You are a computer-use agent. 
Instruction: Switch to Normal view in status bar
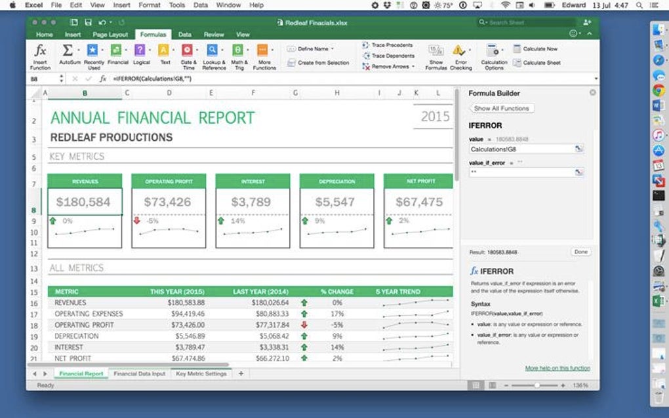point(476,385)
